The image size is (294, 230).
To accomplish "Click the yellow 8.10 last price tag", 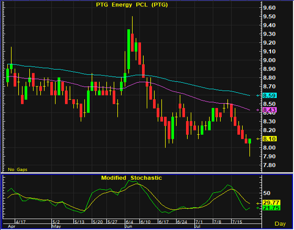I will coord(269,139).
